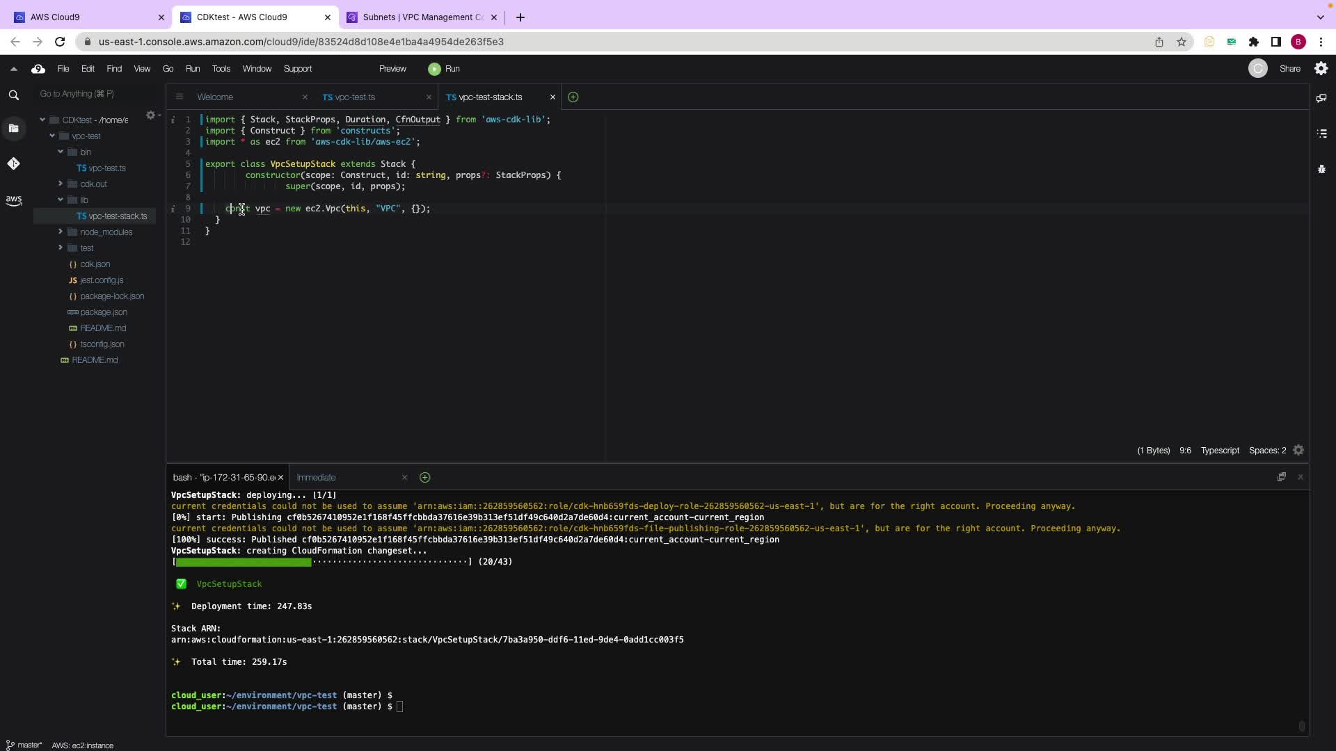Open the Debugger bug icon
Viewport: 1336px width, 751px height.
pos(1321,169)
